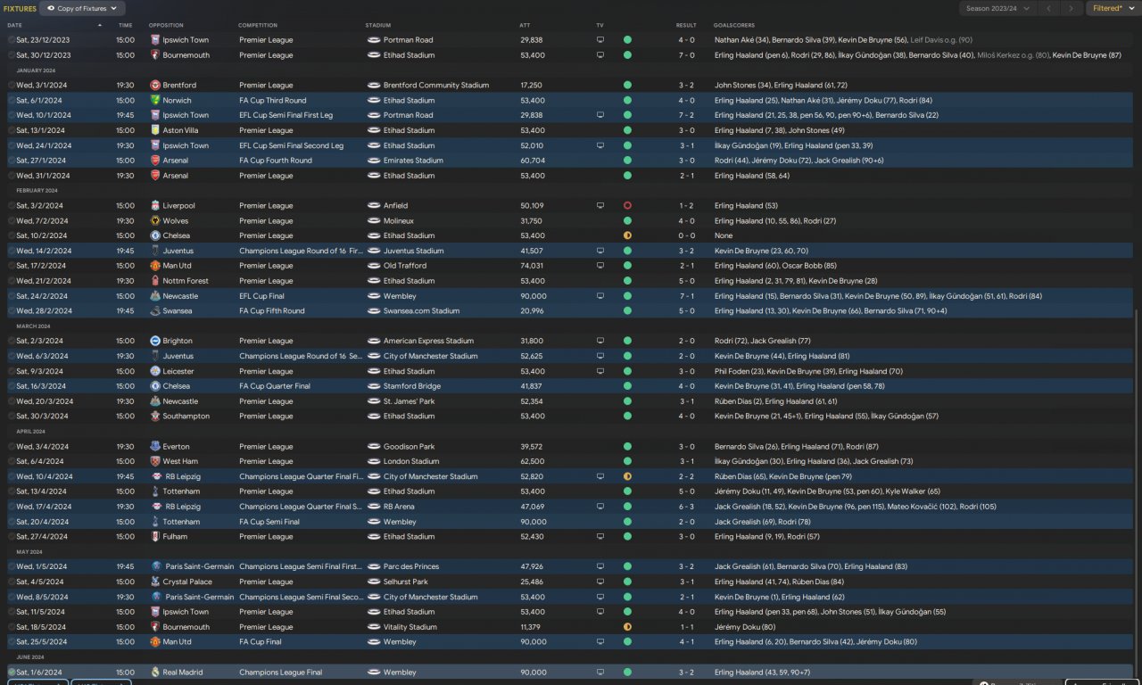This screenshot has height=685, width=1142.
Task: Click the 74,031 attendance figure
Action: coord(532,266)
